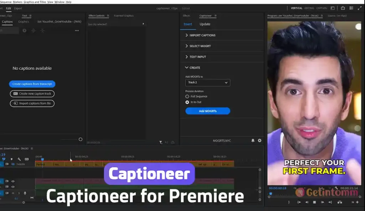Switch to the Export workspace tab

click(18, 9)
